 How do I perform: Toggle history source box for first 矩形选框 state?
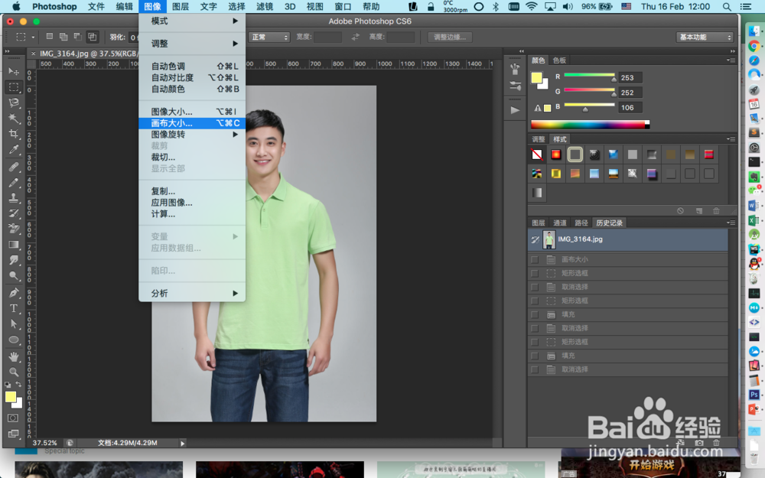tap(535, 274)
